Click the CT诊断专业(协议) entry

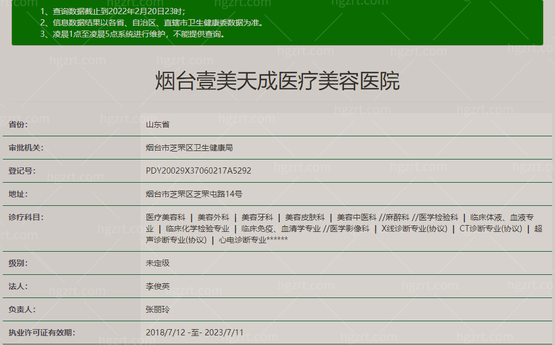coord(491,228)
